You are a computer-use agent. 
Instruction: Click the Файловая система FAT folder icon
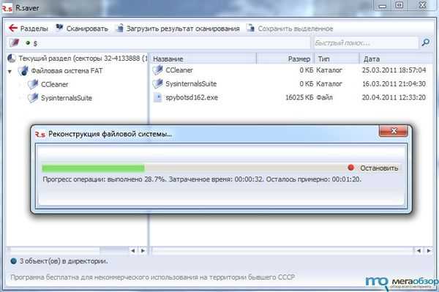[23, 71]
